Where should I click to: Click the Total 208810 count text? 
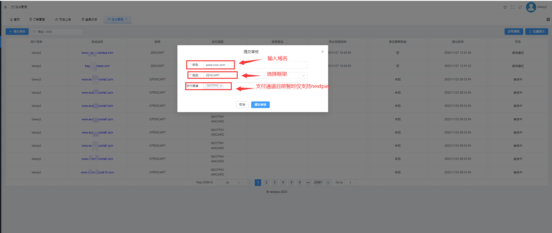coord(204,182)
